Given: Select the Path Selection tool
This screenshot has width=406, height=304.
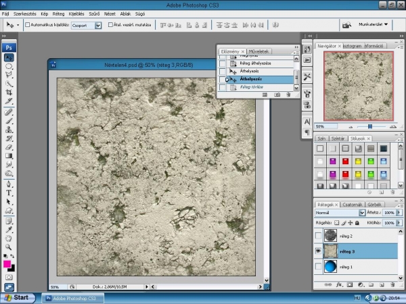Looking at the screenshot, I should [x=9, y=201].
